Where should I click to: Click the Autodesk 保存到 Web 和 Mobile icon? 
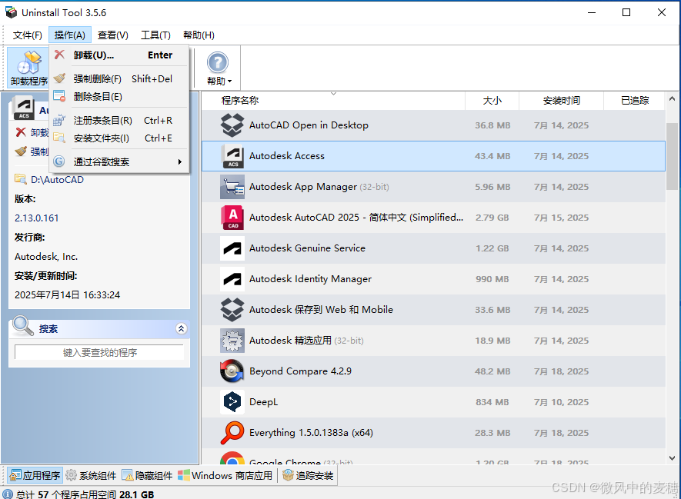pyautogui.click(x=232, y=310)
